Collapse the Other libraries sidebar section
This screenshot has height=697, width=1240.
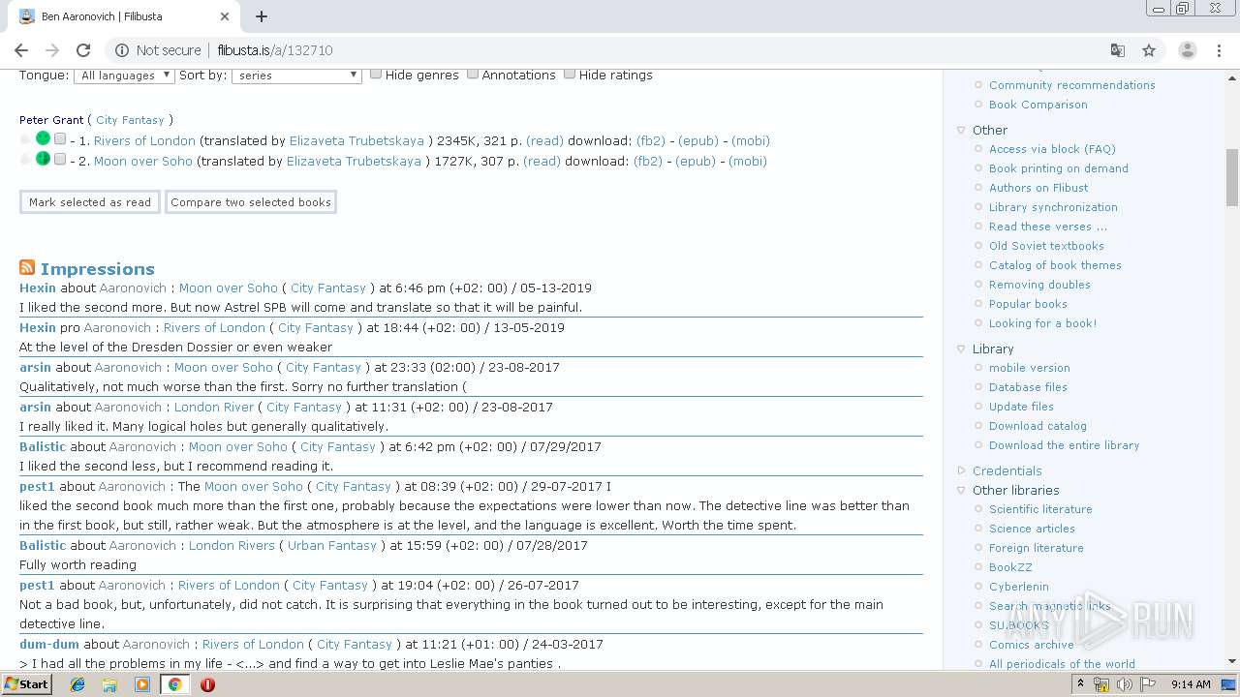tap(961, 490)
